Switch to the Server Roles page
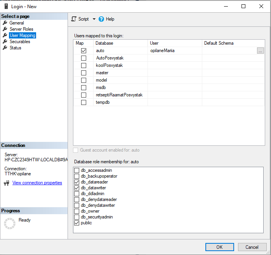 (21, 29)
